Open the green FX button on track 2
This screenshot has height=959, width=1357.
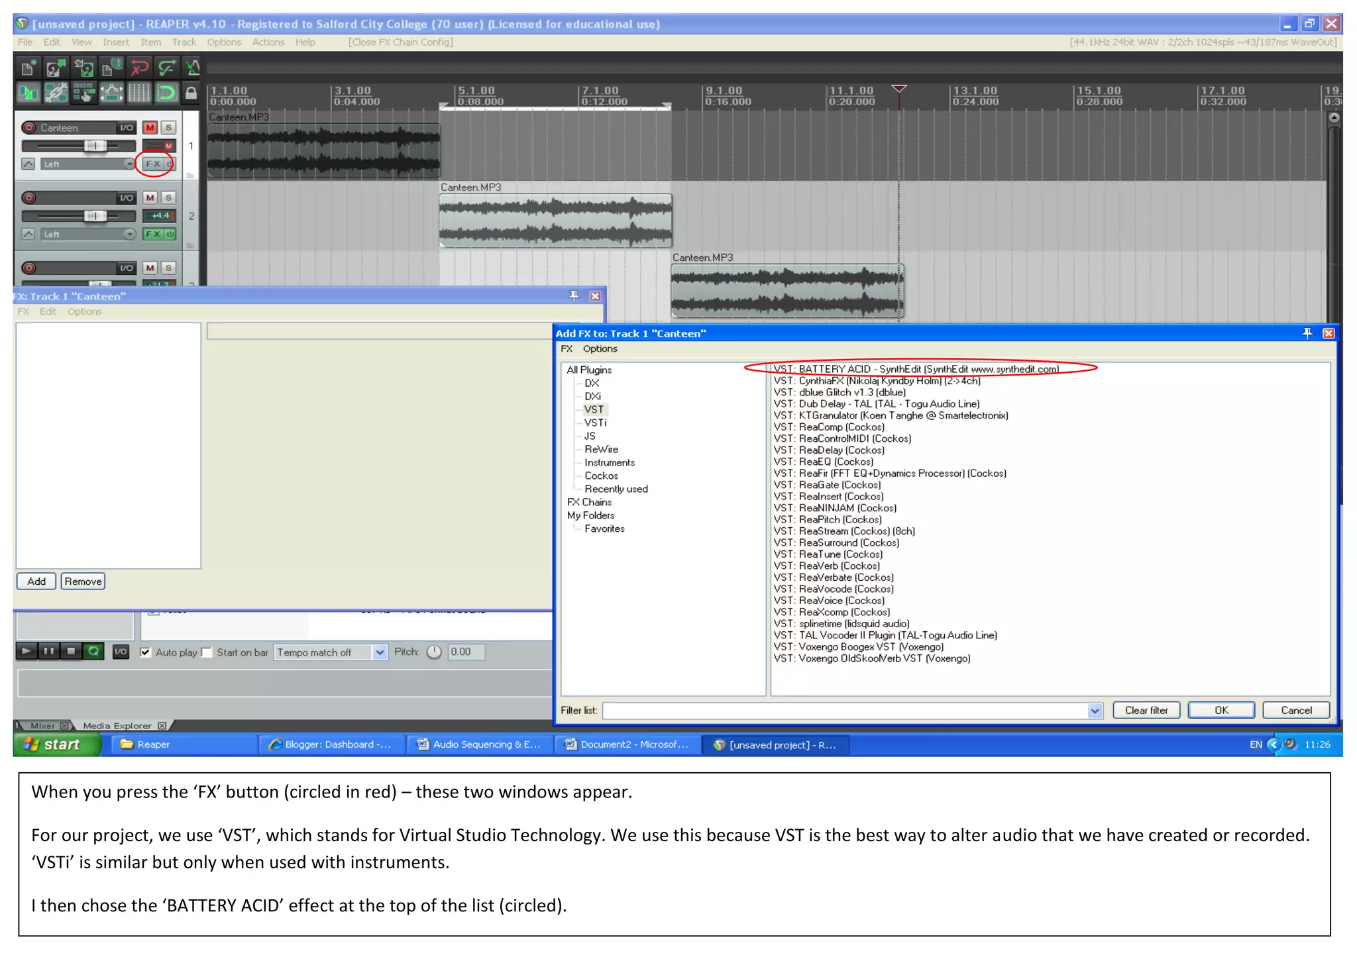(x=153, y=234)
